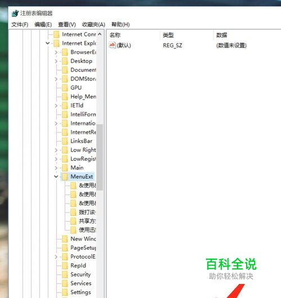Image resolution: width=281 pixels, height=298 pixels.
Task: Click the Internet Connection folder icon
Action: click(56, 35)
